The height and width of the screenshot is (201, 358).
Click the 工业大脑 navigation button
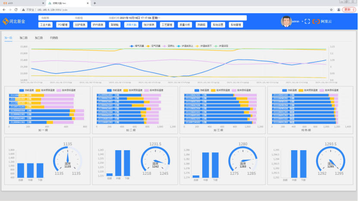pyautogui.click(x=45, y=25)
